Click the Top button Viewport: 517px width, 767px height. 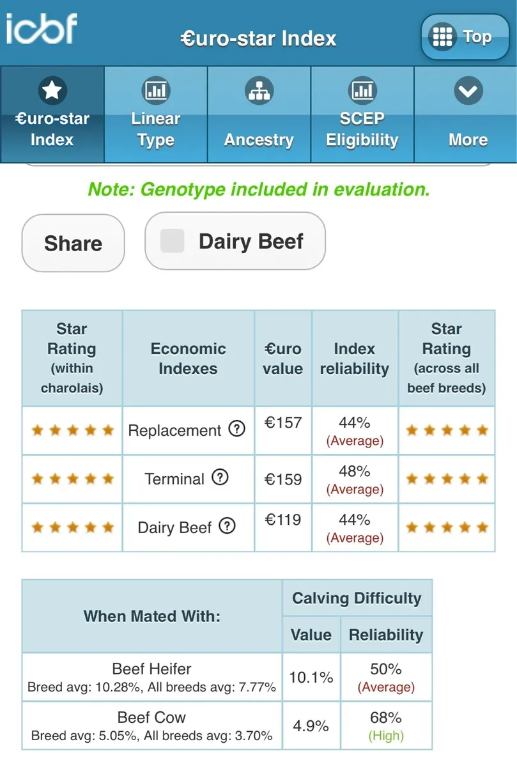tap(461, 36)
